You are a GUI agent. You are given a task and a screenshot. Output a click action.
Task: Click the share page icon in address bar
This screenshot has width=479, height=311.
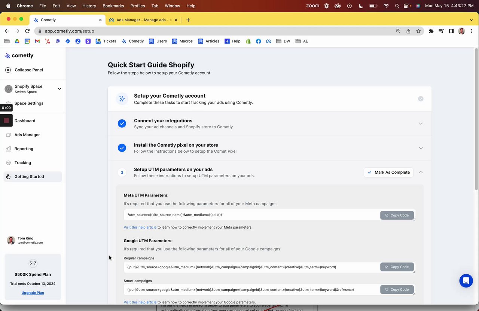click(x=408, y=31)
